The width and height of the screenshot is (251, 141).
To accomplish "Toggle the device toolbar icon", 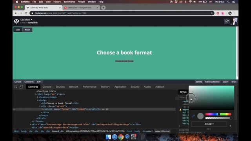I will [21, 87].
